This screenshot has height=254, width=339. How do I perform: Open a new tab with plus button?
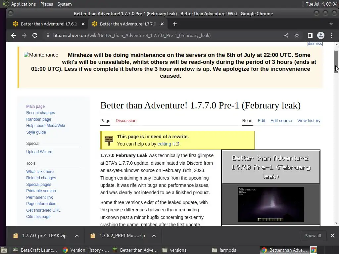[x=175, y=24]
